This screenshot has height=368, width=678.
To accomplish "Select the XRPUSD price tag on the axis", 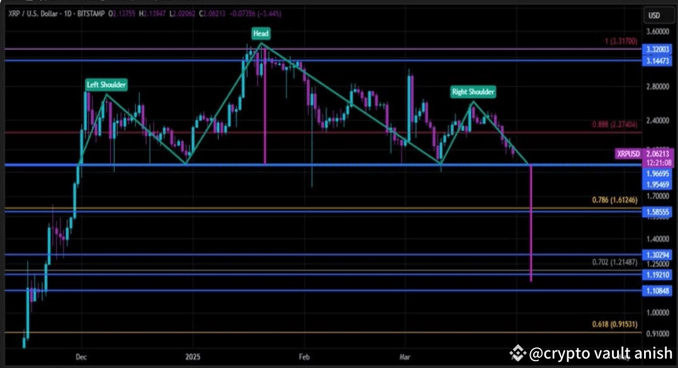I will [x=628, y=153].
